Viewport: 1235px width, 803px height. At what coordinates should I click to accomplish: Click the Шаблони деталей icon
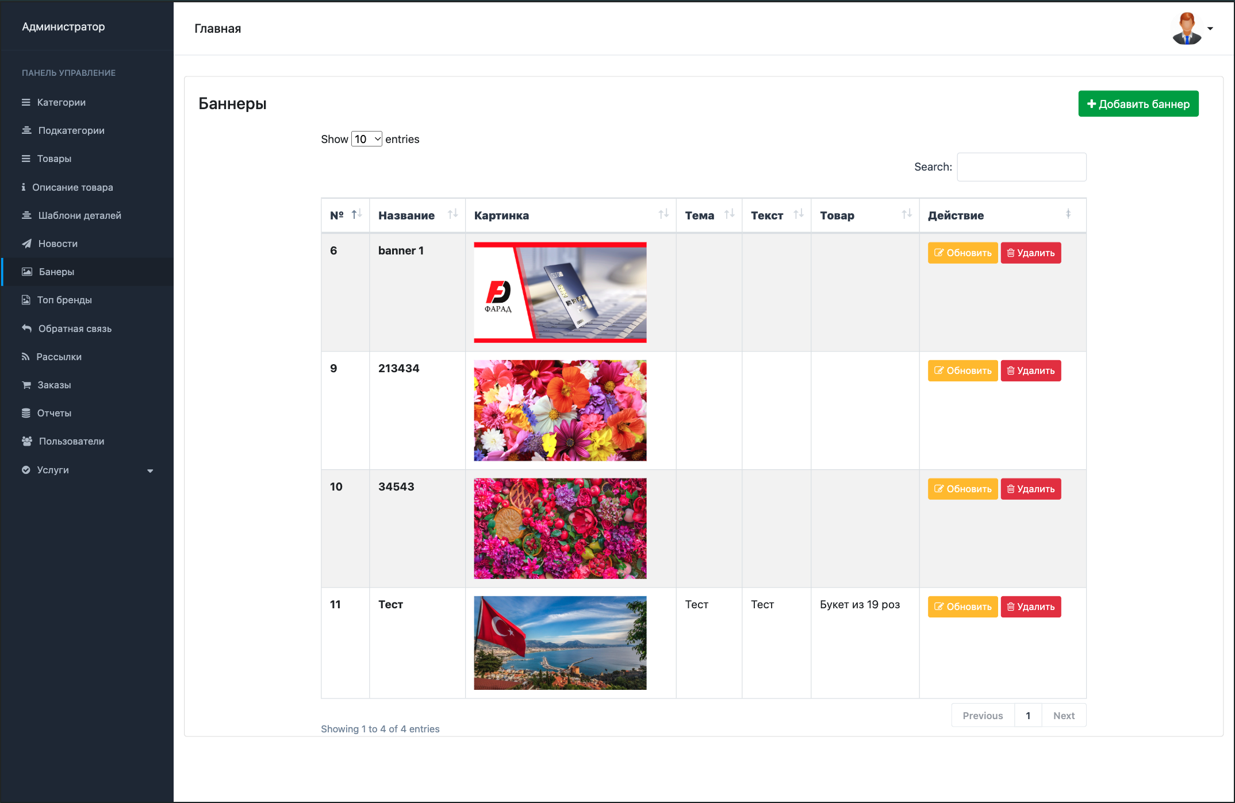pos(26,215)
